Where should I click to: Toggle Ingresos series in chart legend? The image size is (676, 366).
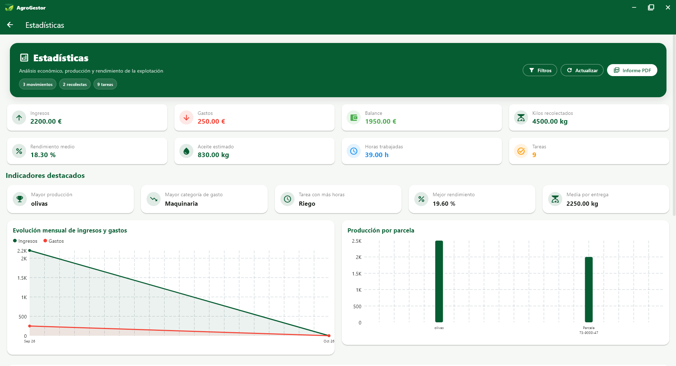click(25, 241)
